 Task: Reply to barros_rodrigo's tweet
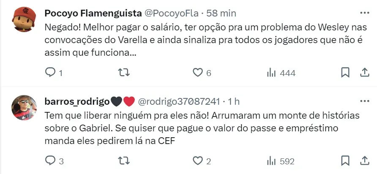50,161
